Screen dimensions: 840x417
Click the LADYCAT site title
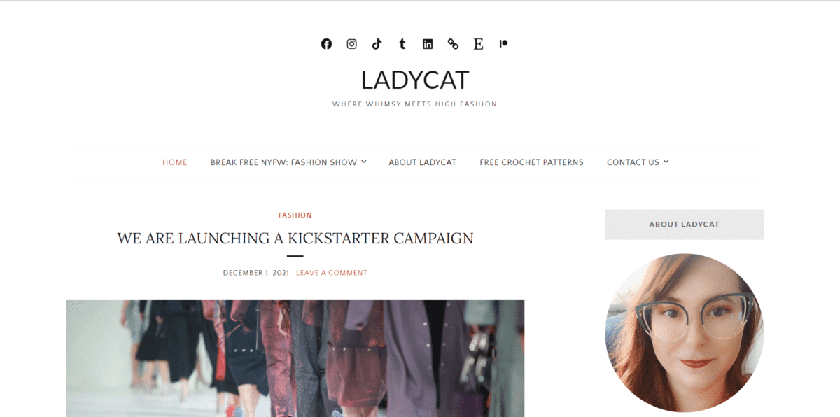[415, 80]
